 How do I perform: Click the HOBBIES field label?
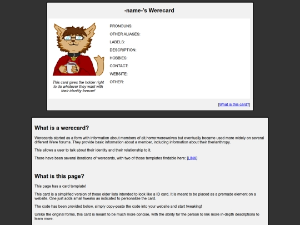[118, 58]
